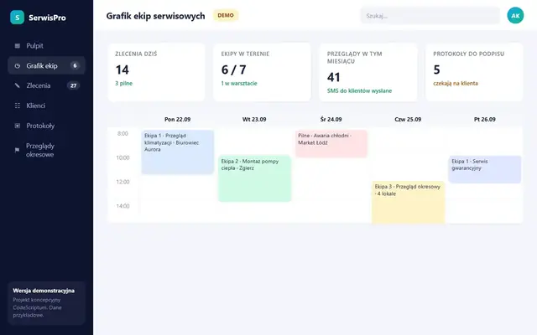Click the Grafik ekip badge showing 6
Viewport: 537px width, 335px height.
(x=75, y=65)
